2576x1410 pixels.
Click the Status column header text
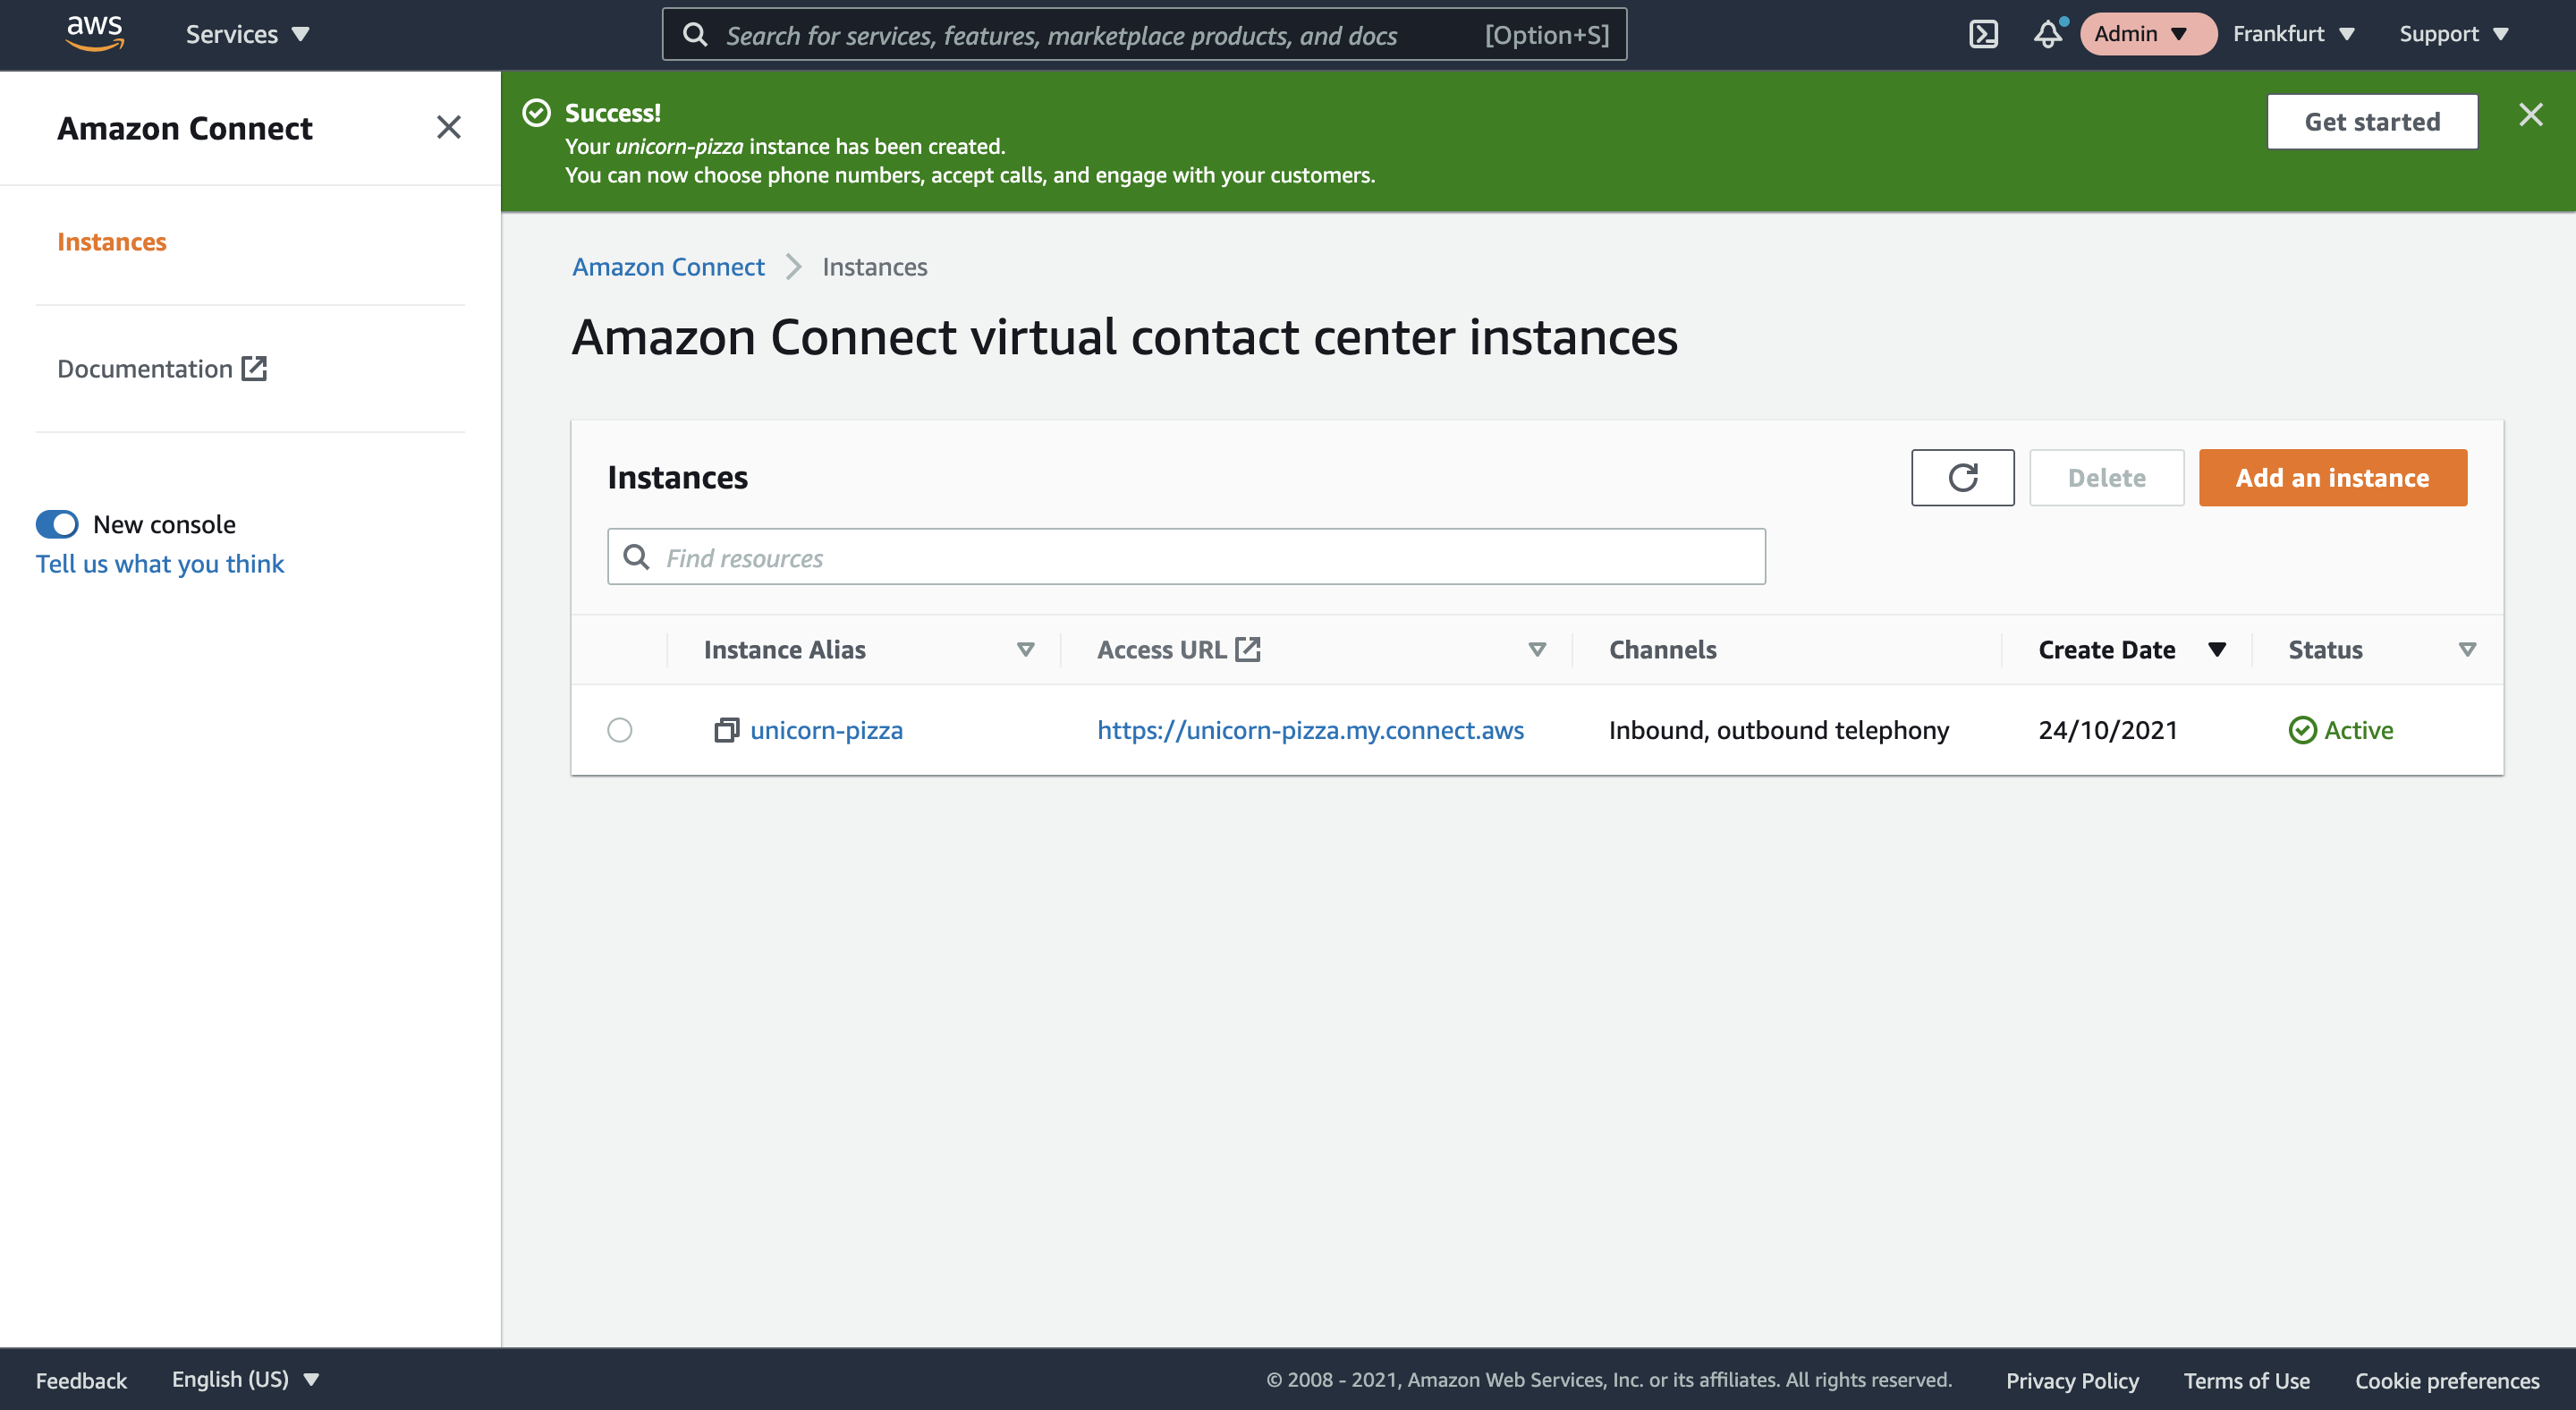point(2325,650)
